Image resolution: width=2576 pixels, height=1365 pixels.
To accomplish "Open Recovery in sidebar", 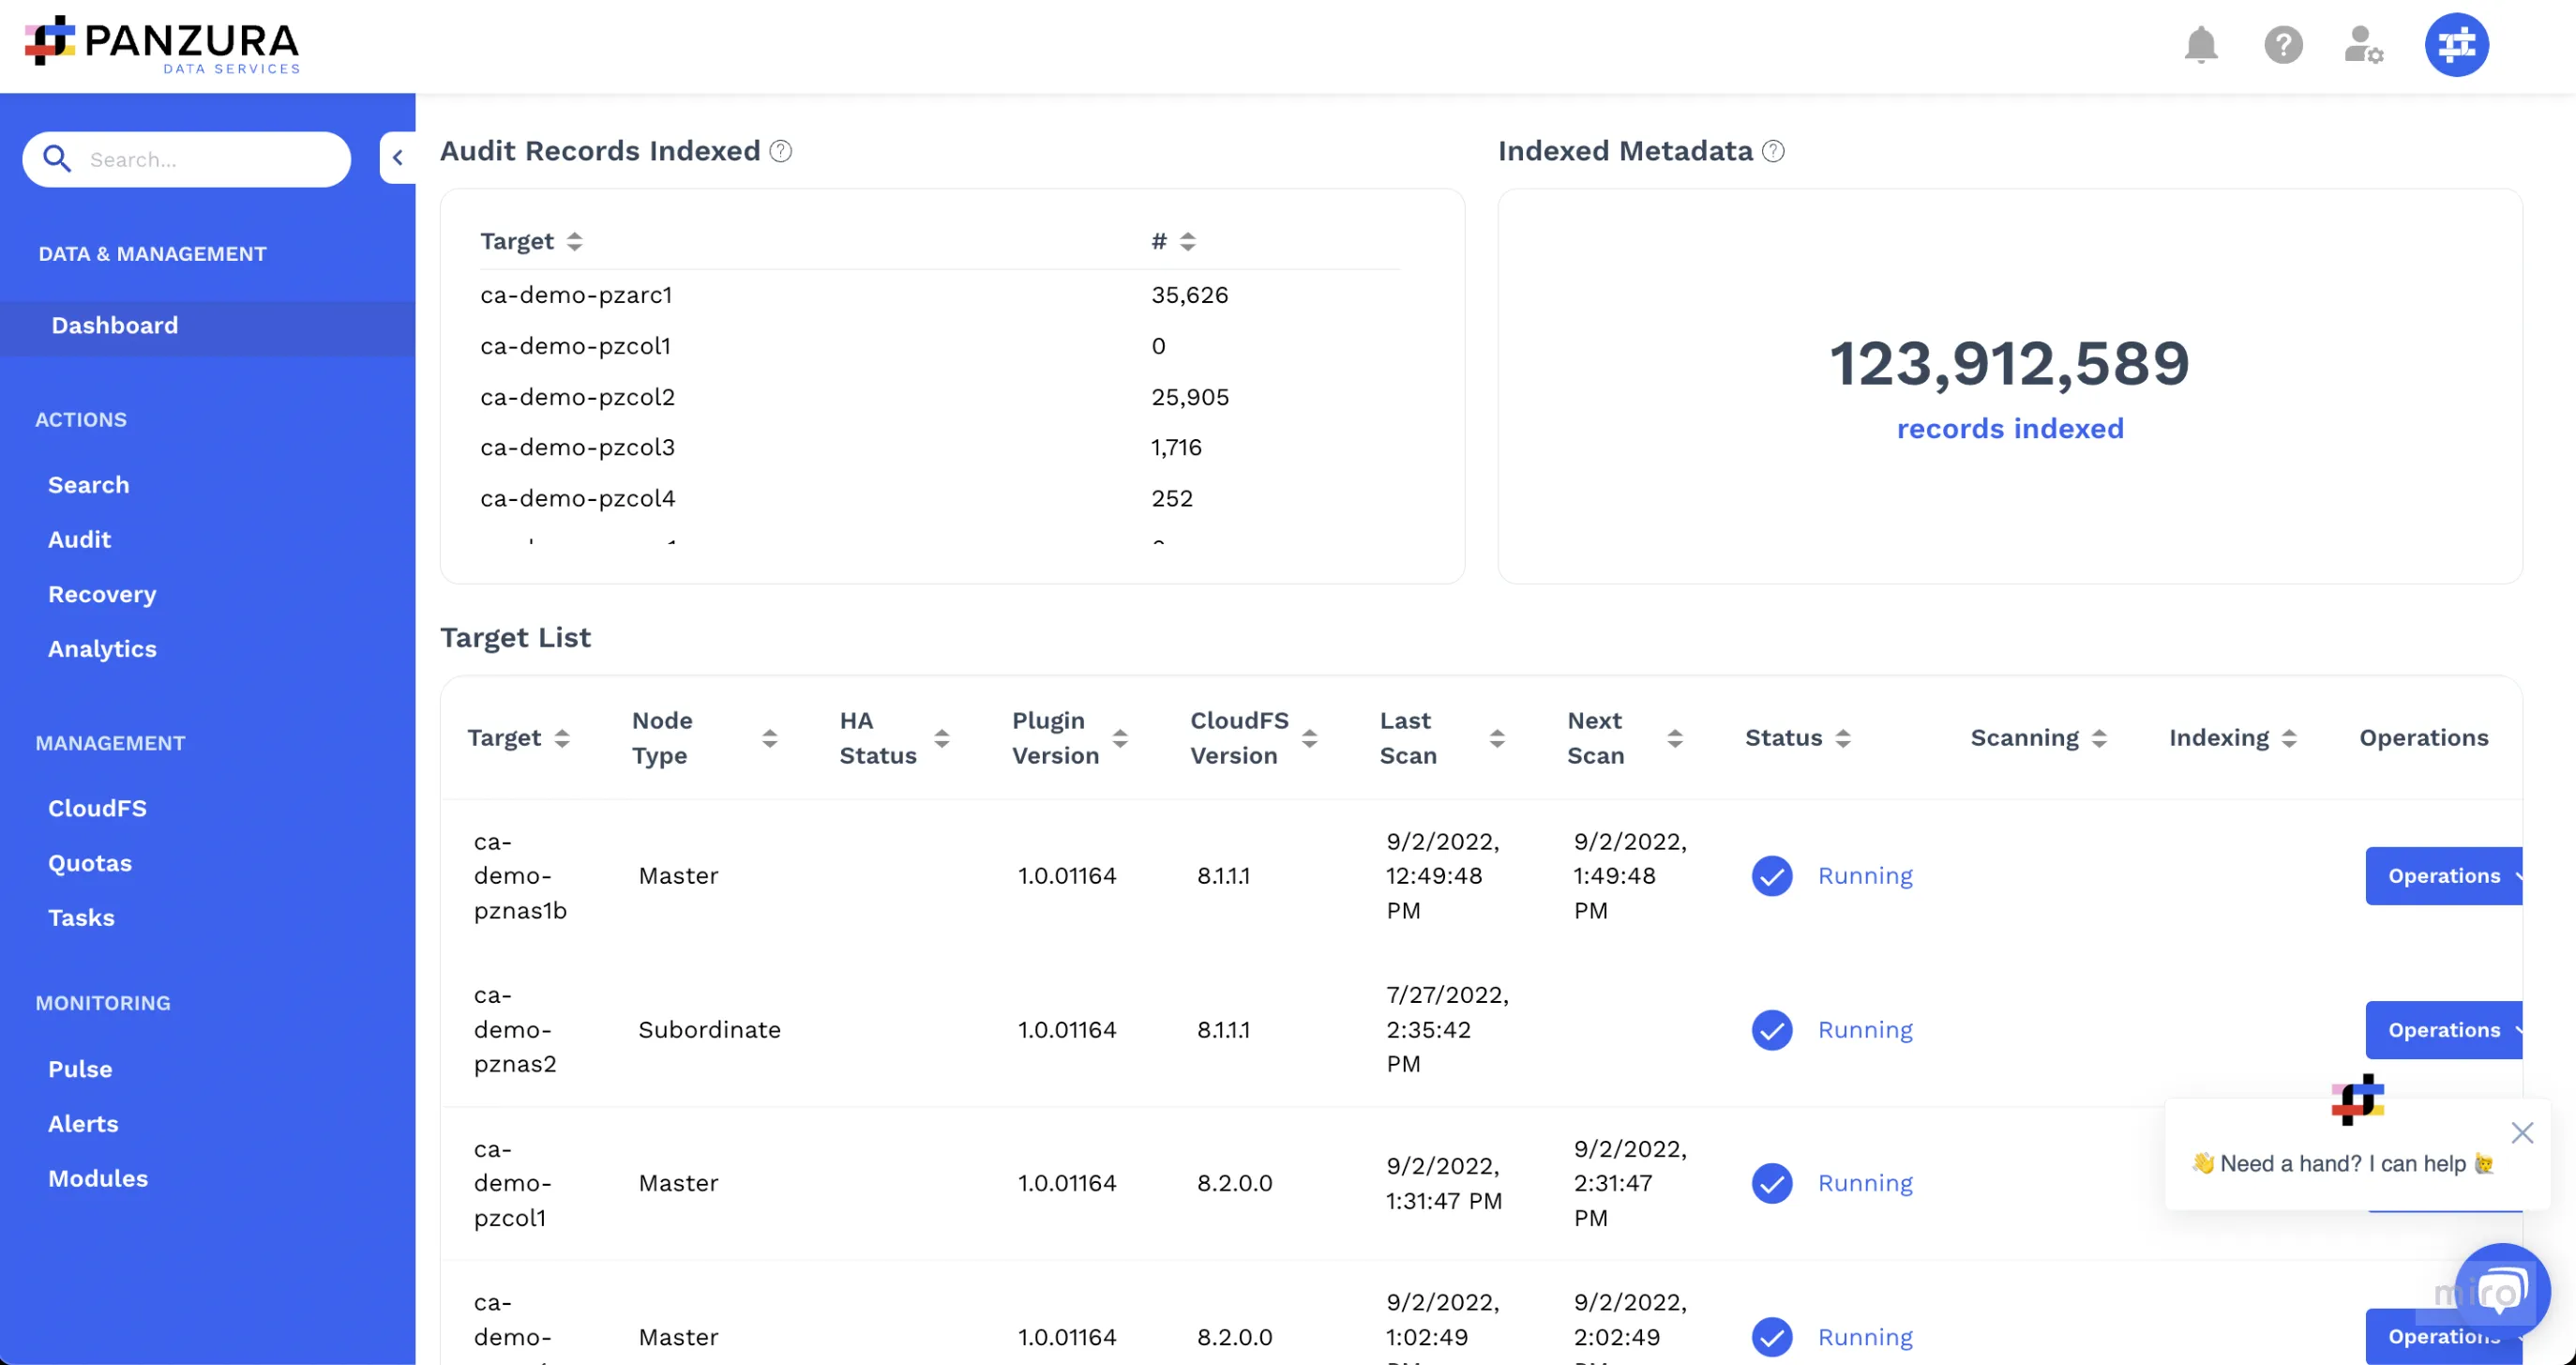I will pos(102,595).
